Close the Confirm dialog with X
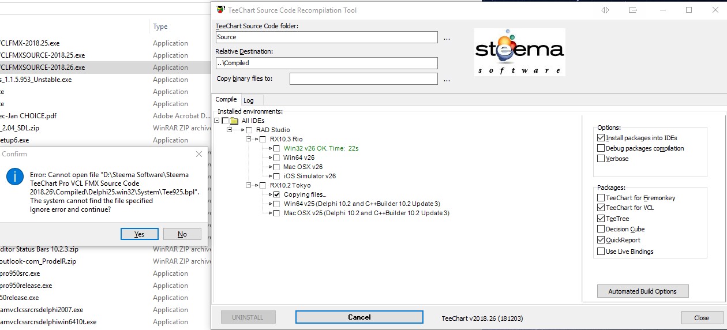This screenshot has height=330, width=727. 199,154
